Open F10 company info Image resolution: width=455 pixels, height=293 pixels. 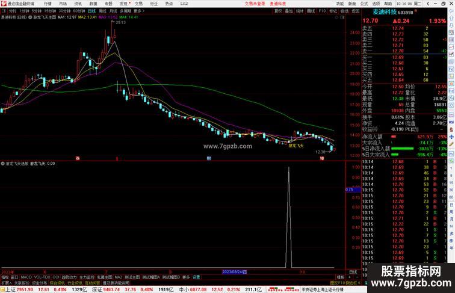(x=322, y=11)
